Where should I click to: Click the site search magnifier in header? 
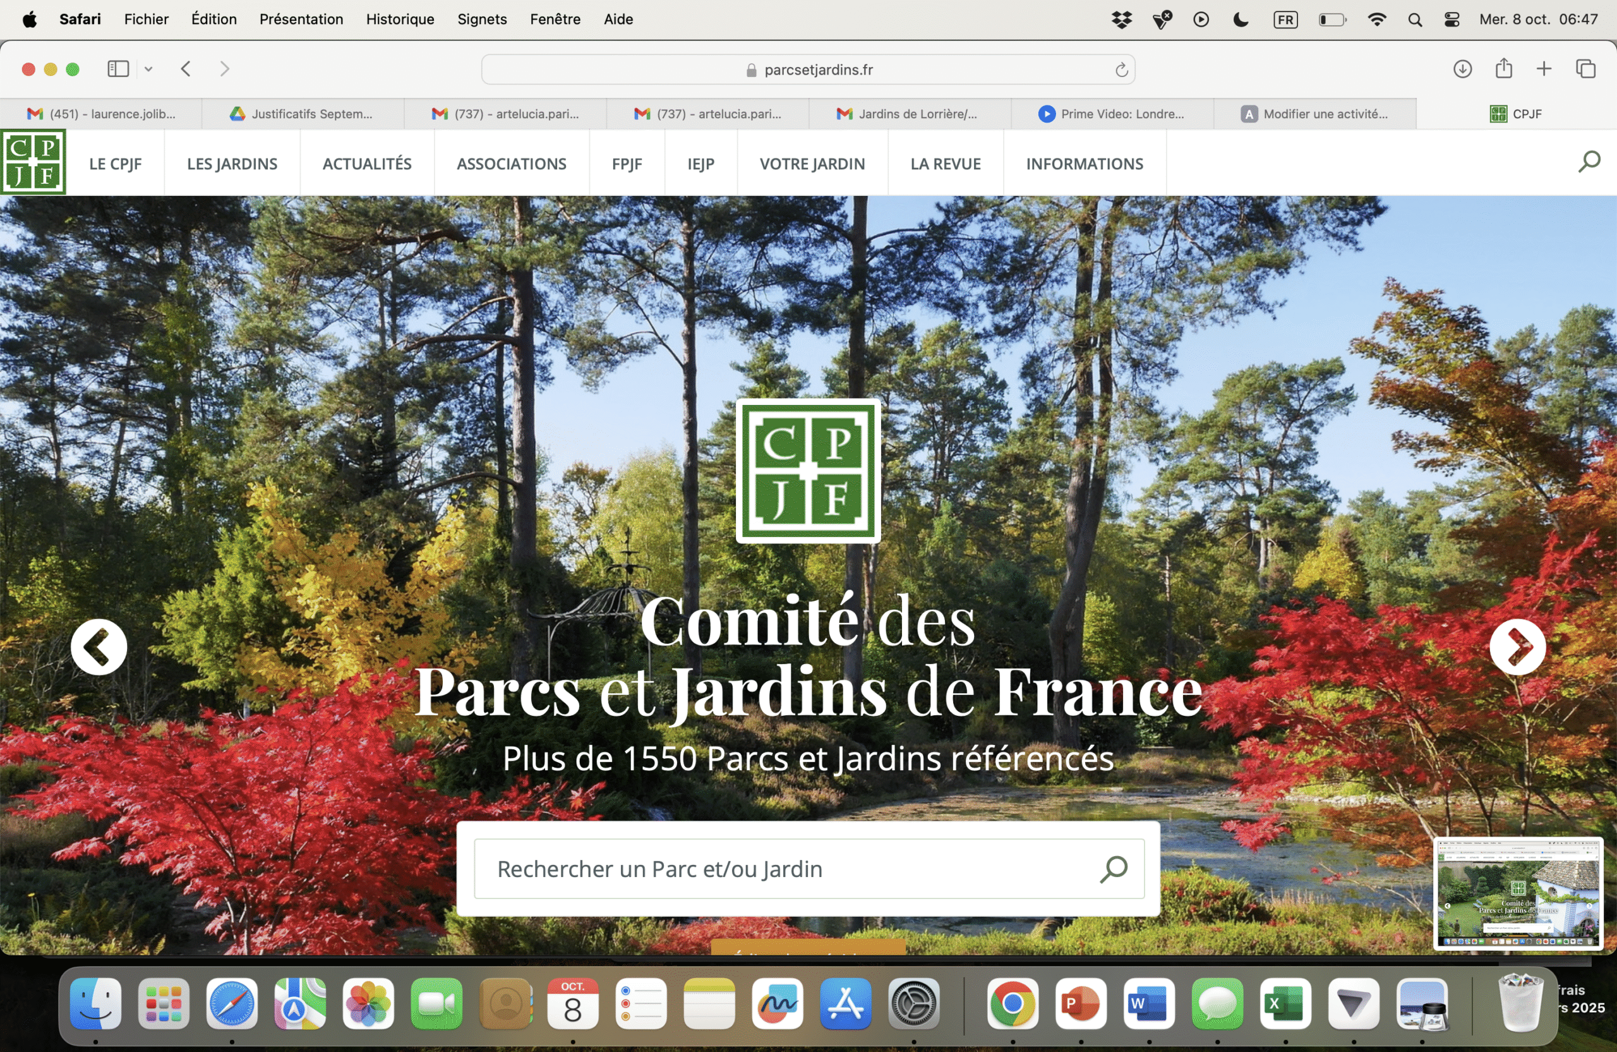click(1589, 162)
